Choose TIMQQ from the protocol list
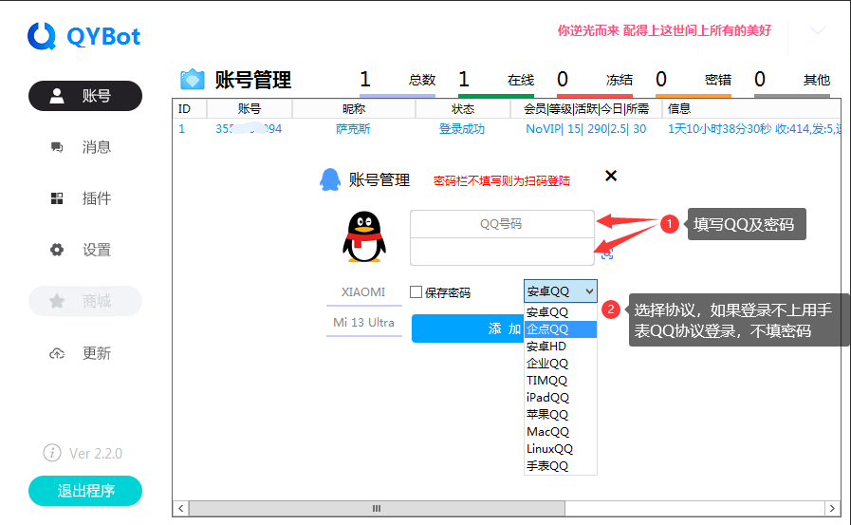 pos(560,381)
